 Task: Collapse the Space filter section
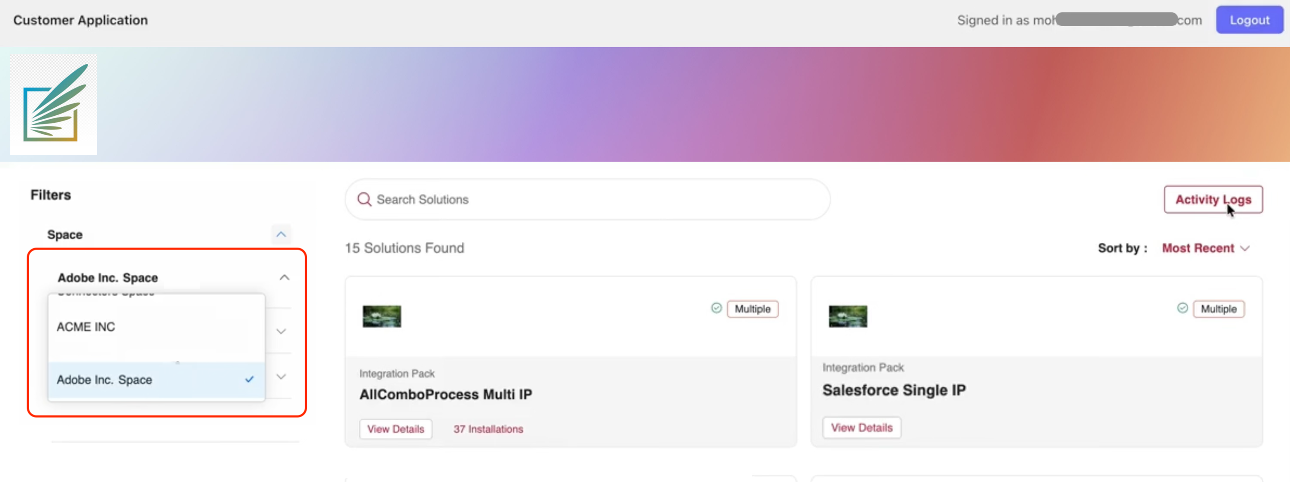click(281, 234)
